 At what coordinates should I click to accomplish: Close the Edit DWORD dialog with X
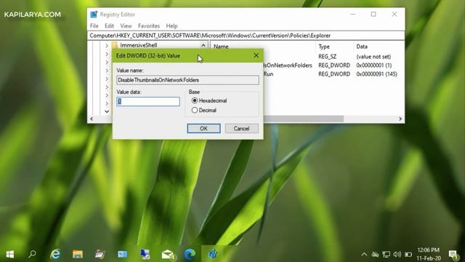click(256, 55)
